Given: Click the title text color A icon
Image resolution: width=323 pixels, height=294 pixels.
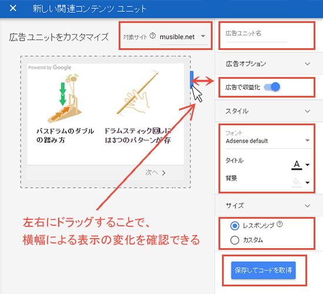Looking at the screenshot, I should (x=297, y=165).
